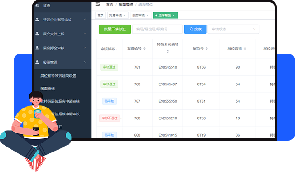Click booth number 8T04
This screenshot has width=295, height=172.
tap(202, 84)
